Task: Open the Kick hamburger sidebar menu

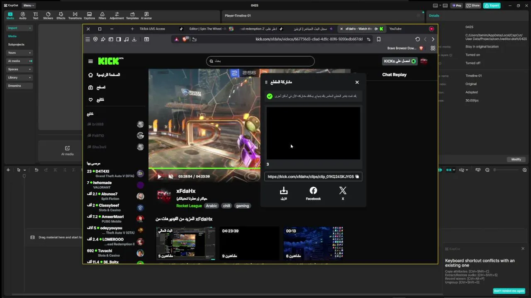Action: pos(90,61)
